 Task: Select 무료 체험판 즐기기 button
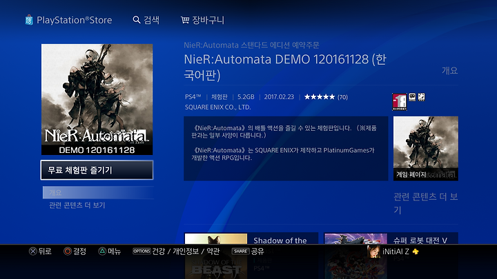(97, 170)
